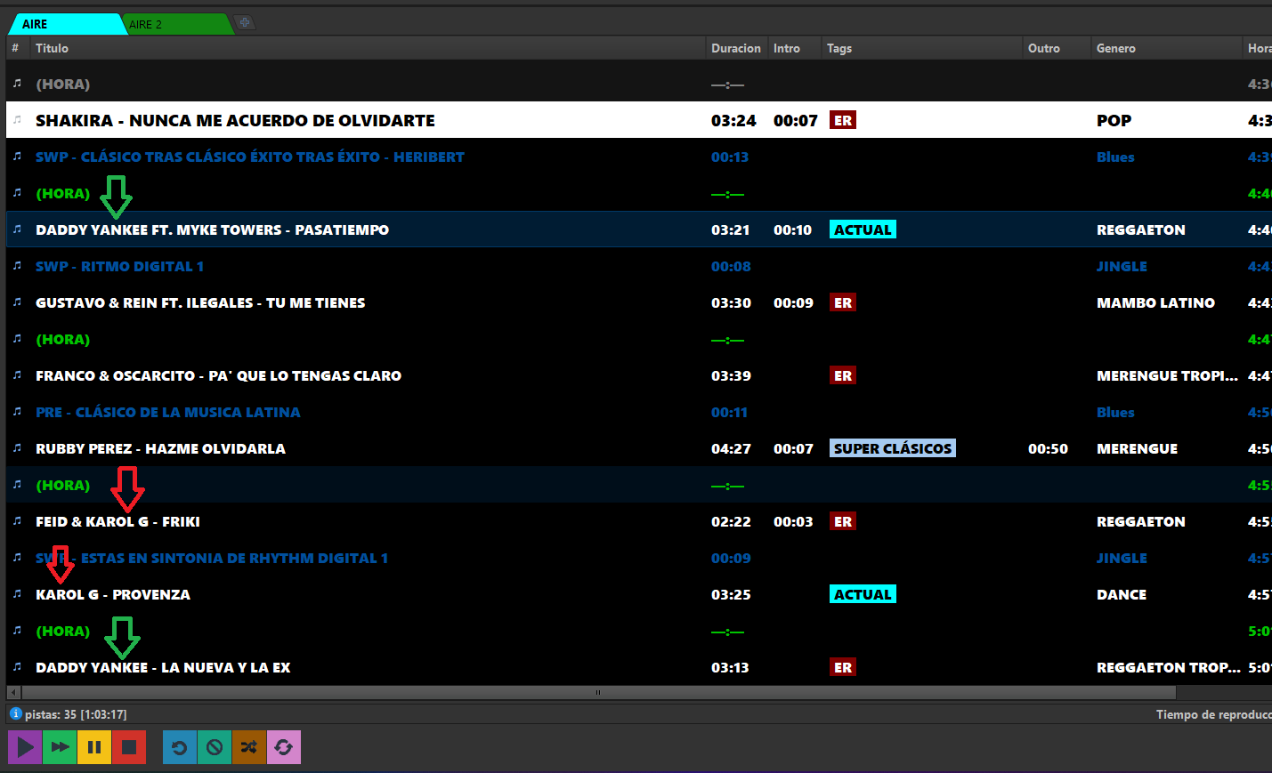The image size is (1272, 773).
Task: Click the 00:50 outro value of Hazme Olvidarla
Action: click(1048, 448)
